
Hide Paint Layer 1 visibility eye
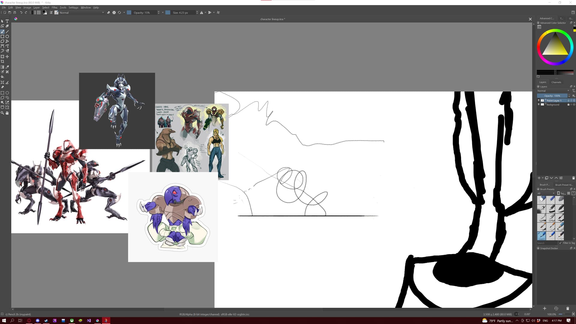tap(538, 100)
